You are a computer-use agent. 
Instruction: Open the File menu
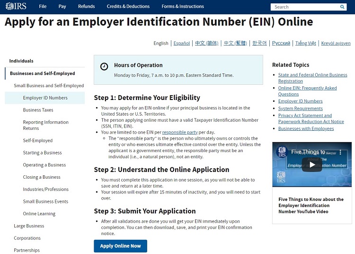coord(43,6)
